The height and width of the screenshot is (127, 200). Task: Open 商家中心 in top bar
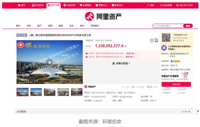point(118,5)
